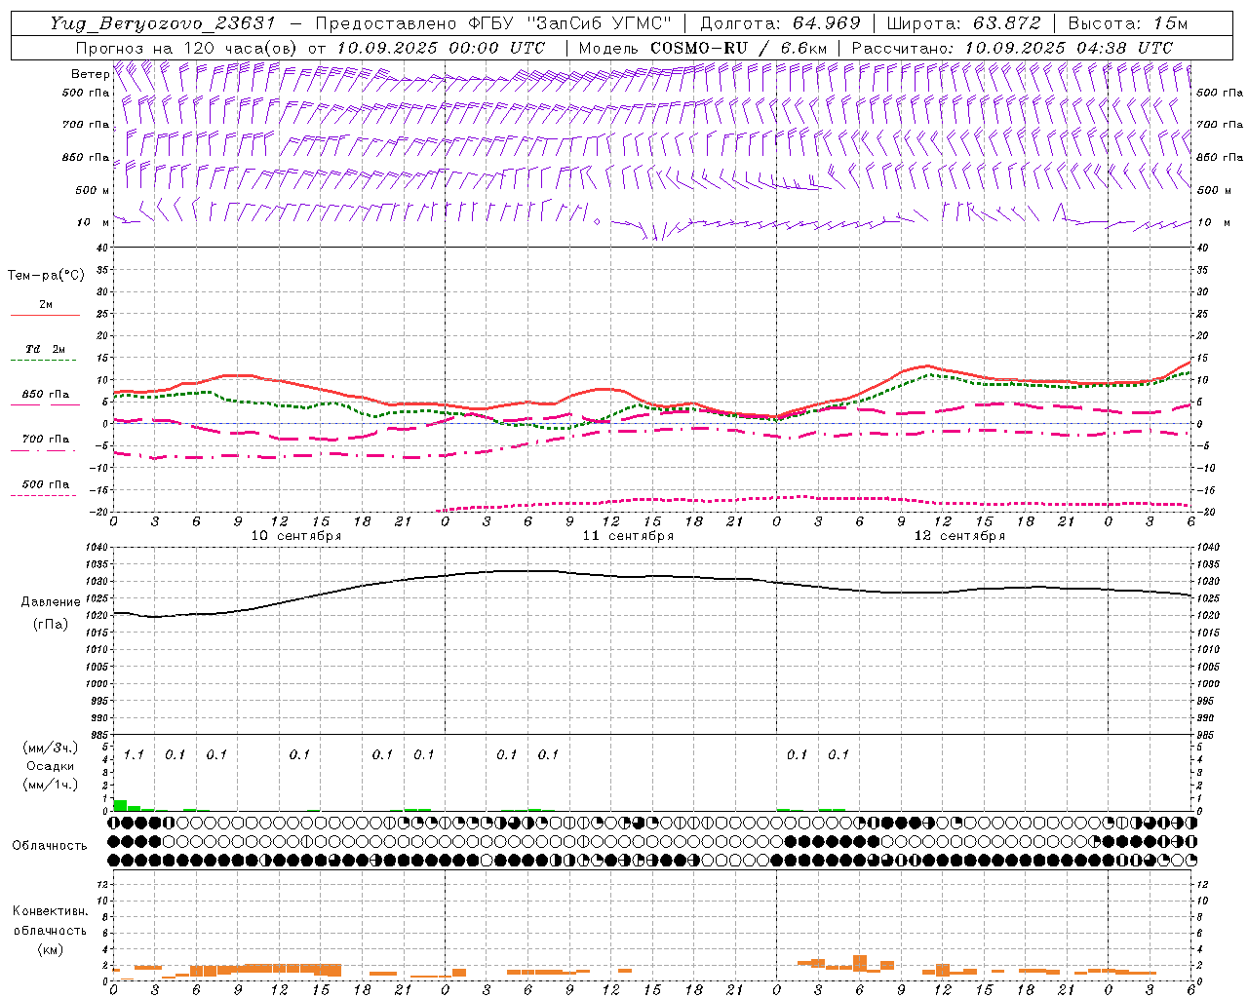1248x998 pixels.
Task: Click the 2м temperature legend label
Action: coord(46,304)
